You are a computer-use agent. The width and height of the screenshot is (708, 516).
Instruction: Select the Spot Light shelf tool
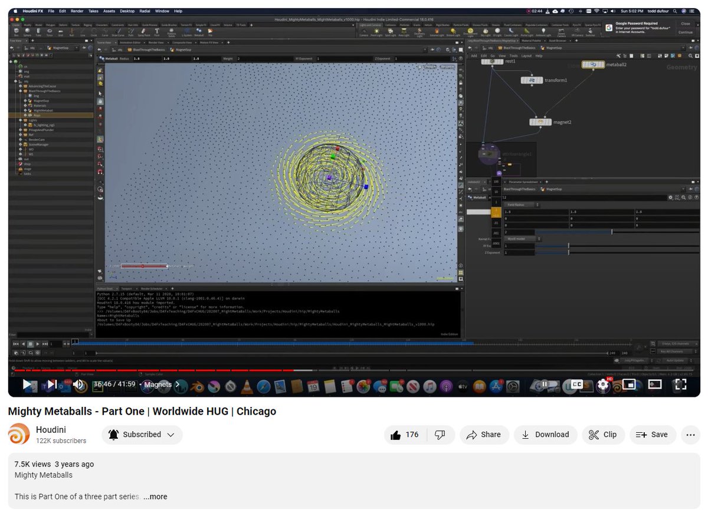tap(391, 32)
